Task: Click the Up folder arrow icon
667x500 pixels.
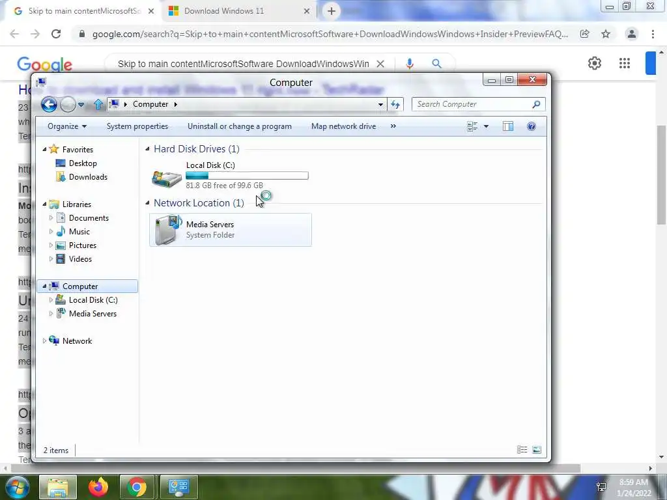Action: (98, 104)
